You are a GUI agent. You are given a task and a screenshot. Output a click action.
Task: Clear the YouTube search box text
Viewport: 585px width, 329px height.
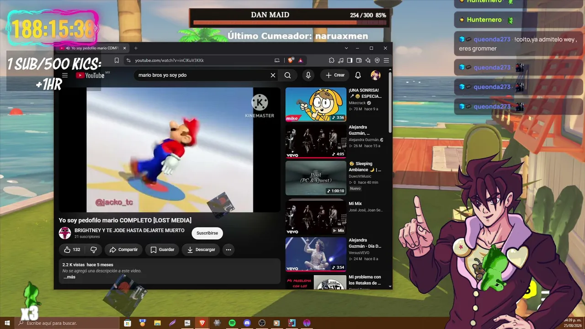[273, 75]
